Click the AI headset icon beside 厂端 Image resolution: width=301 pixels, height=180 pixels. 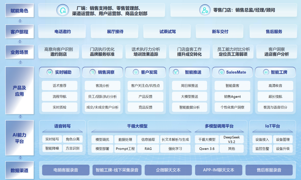coord(63,10)
